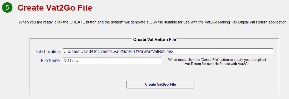This screenshot has width=289, height=99.
Task: Click the Documents segment of the file path
Action: pyautogui.click(x=102, y=52)
